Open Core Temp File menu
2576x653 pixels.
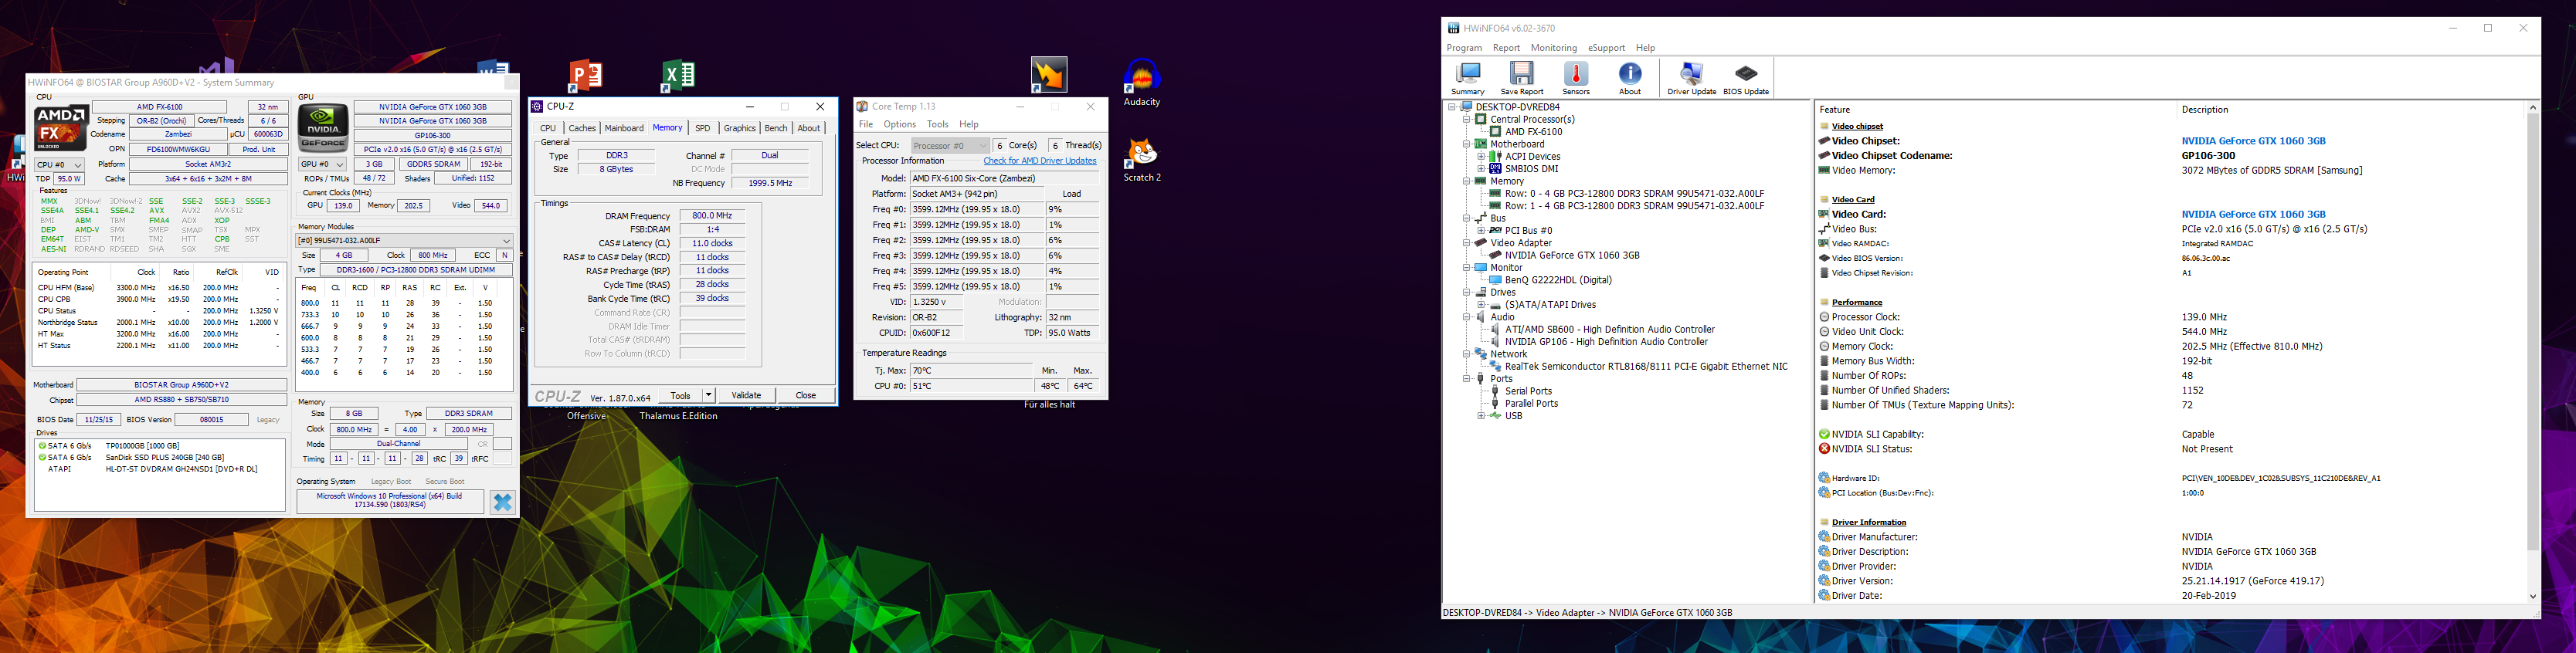(x=866, y=125)
